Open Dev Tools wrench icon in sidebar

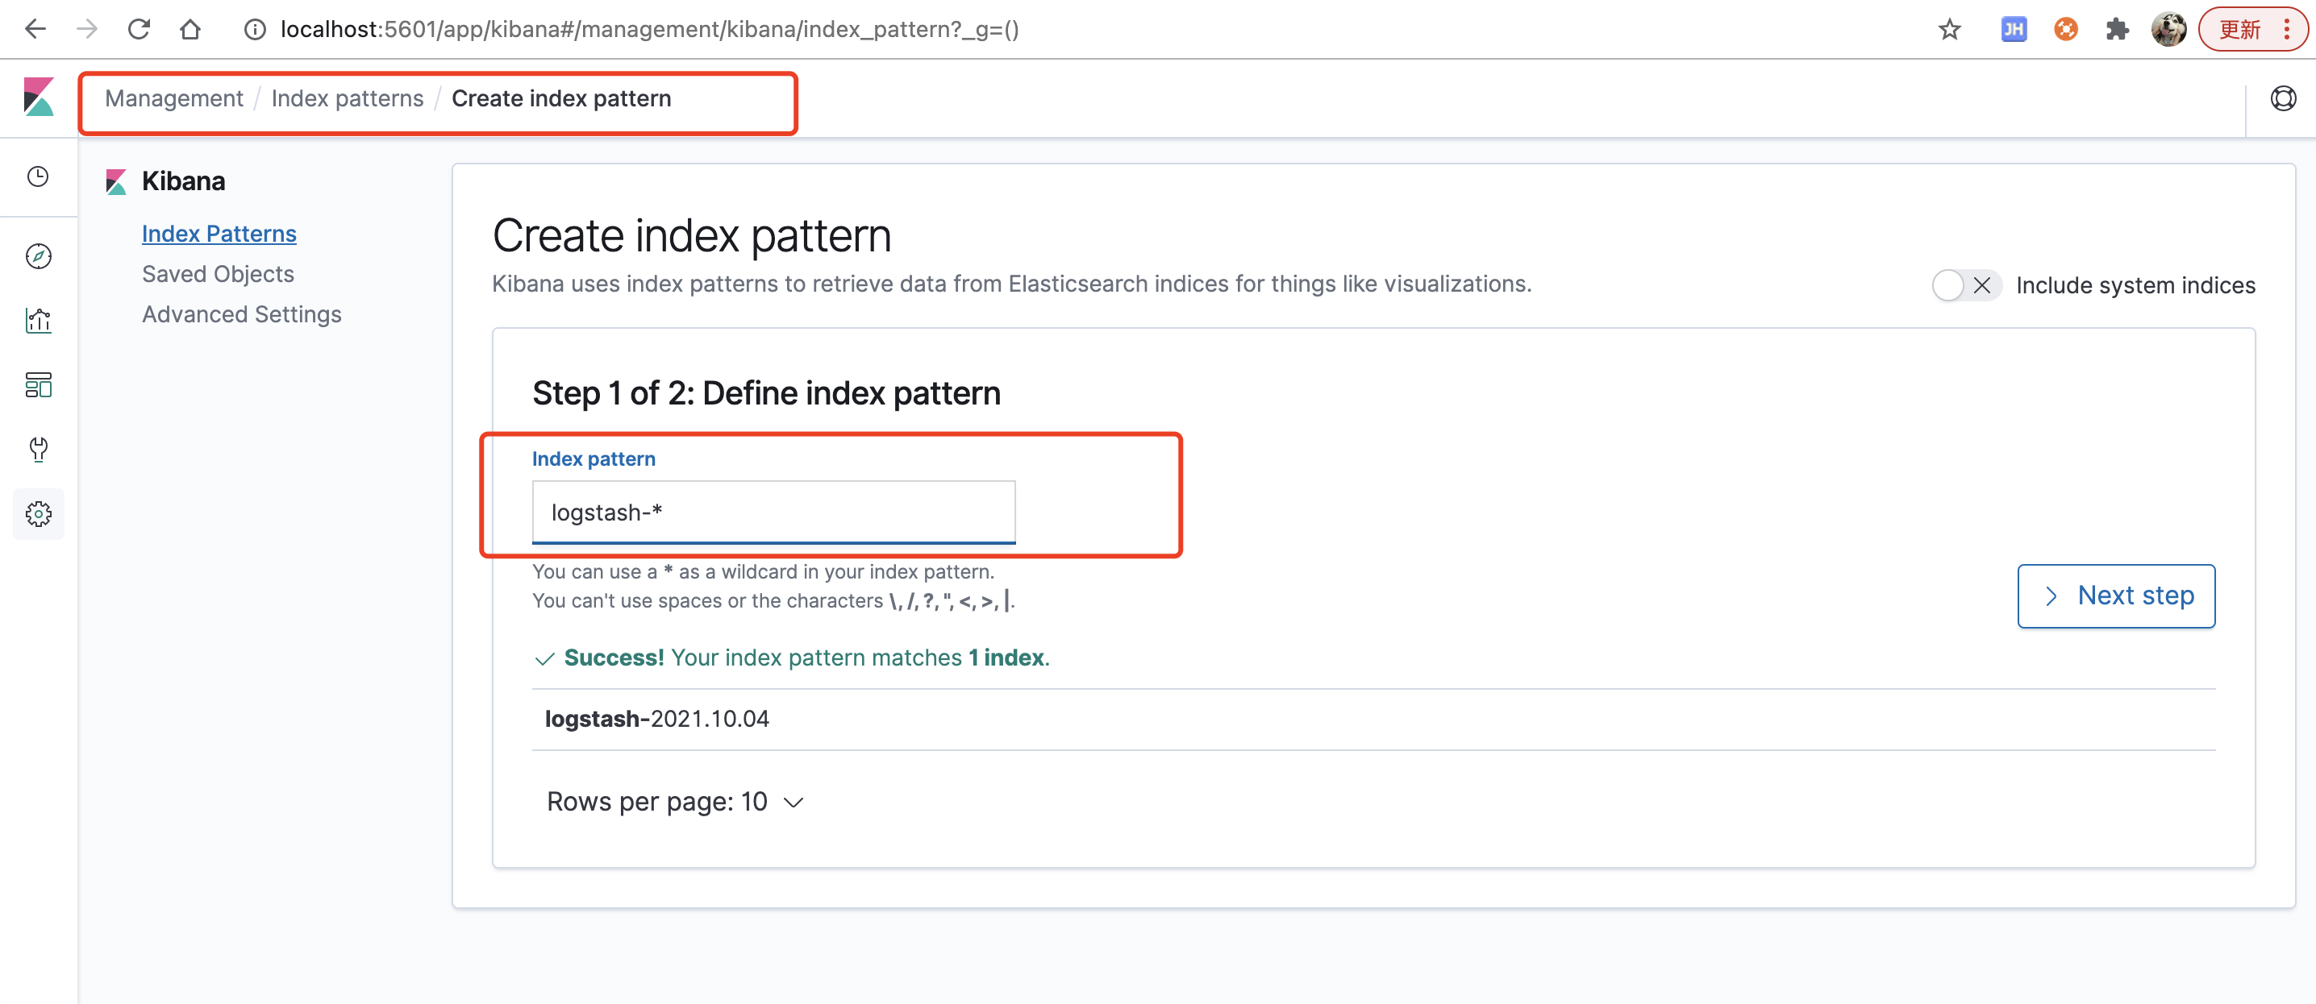(x=38, y=449)
